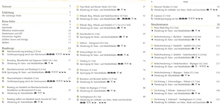This screenshot has width=221, height=105.
Task: Click the badge beside Amelinghausen entry
Action: point(78,97)
